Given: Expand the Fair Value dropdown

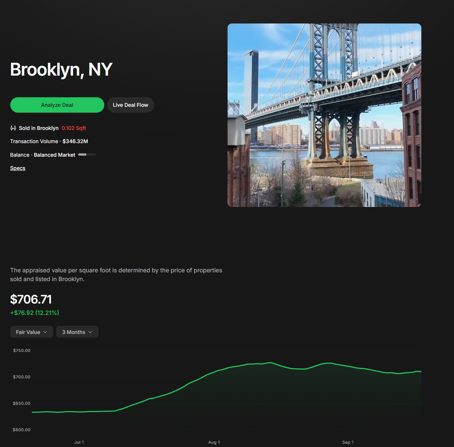Looking at the screenshot, I should click(32, 332).
